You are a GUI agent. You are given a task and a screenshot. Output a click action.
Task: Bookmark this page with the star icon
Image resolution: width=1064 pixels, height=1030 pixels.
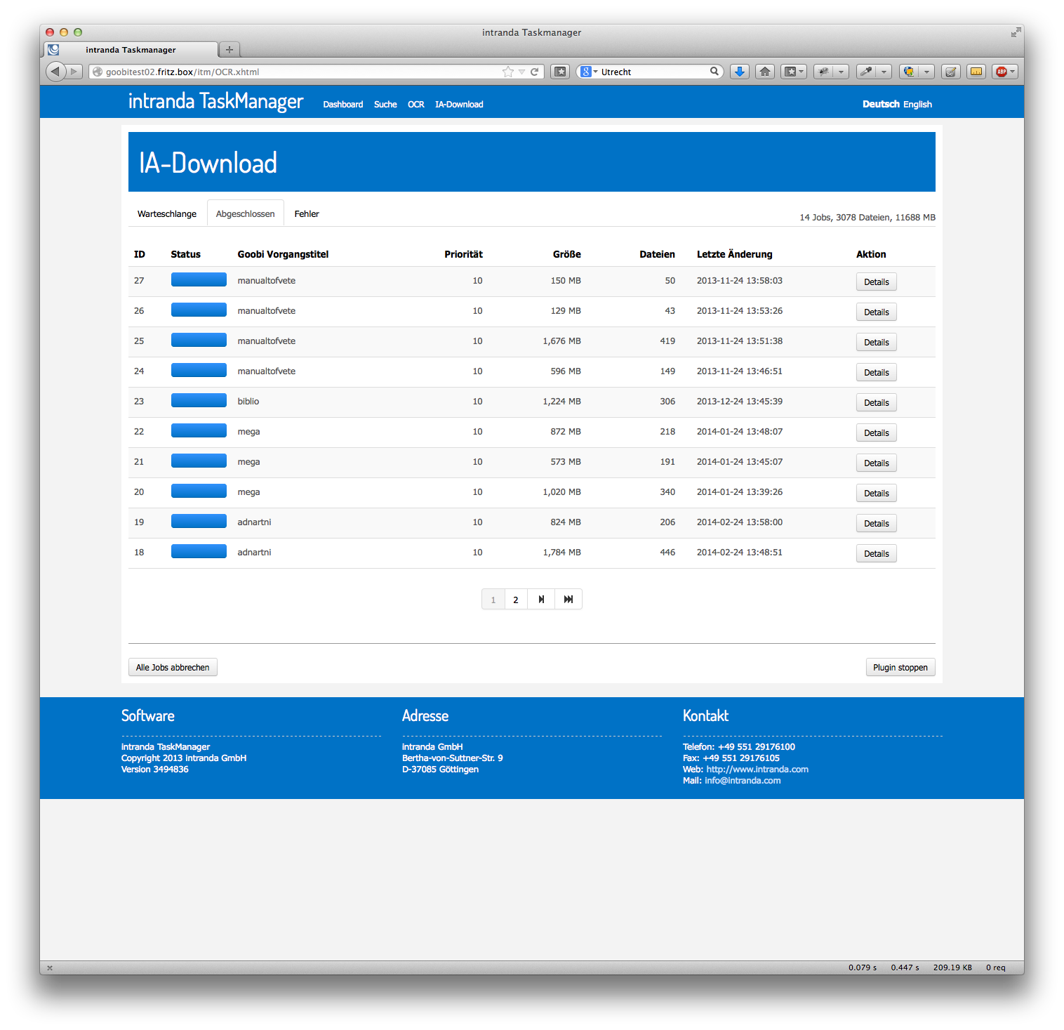(508, 72)
